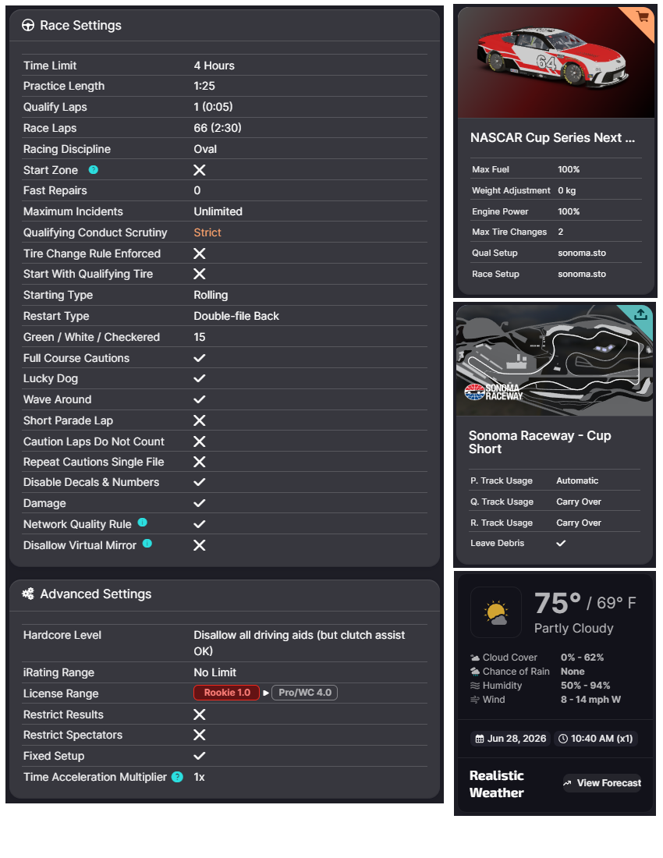Image resolution: width=663 pixels, height=858 pixels.
Task: Click the clock icon beside 10:40 AM
Action: pyautogui.click(x=563, y=739)
